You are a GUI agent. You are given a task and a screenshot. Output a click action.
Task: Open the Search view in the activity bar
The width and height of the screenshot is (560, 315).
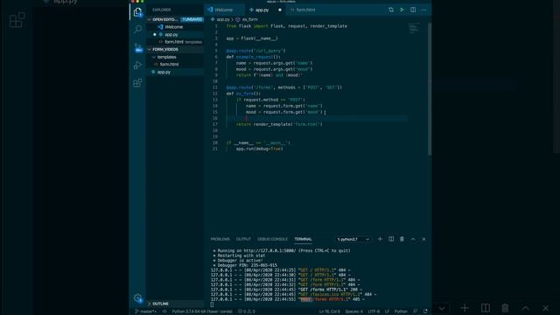[x=138, y=29]
